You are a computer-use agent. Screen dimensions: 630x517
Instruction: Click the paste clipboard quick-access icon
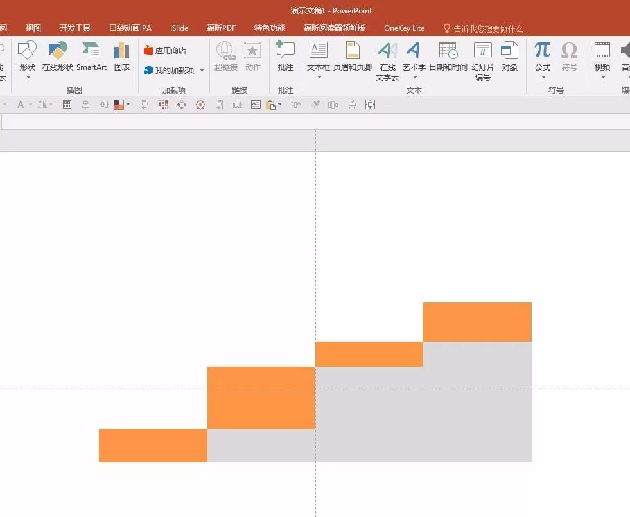271,105
